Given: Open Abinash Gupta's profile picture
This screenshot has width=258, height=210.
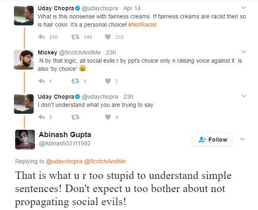Looking at the screenshot, I should pyautogui.click(x=25, y=140).
